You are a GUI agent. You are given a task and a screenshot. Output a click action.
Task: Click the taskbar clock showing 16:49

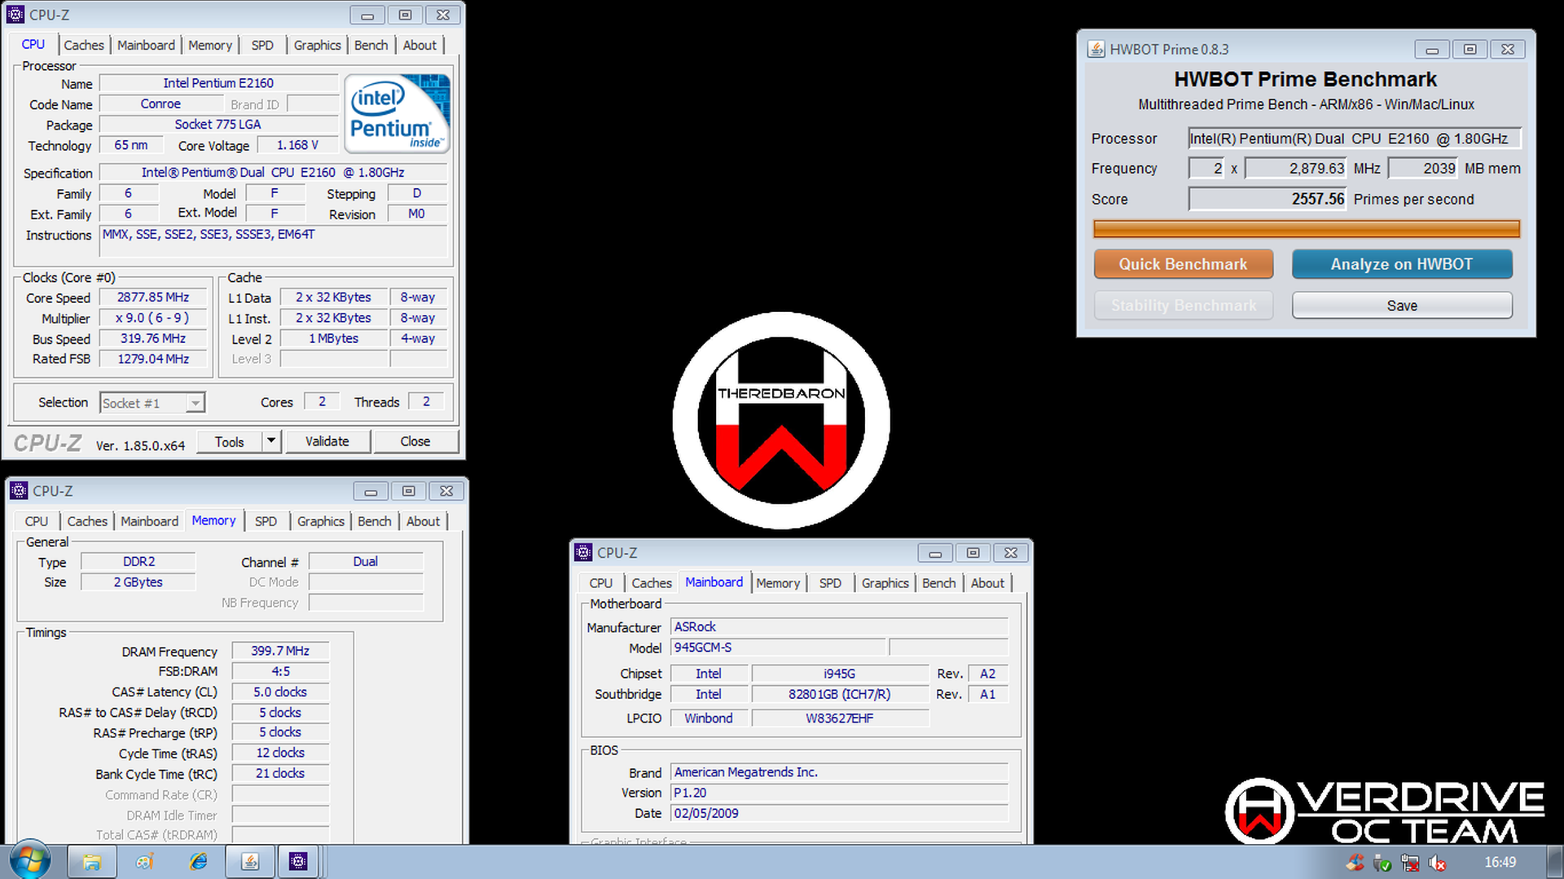coord(1500,862)
